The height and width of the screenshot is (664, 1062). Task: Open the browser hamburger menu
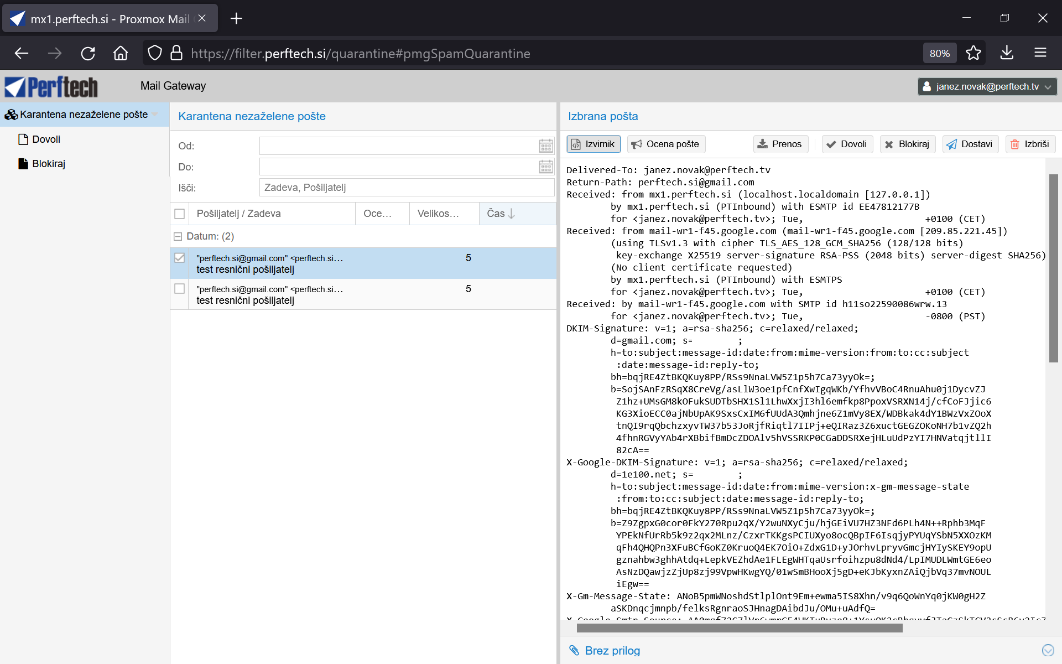coord(1040,53)
